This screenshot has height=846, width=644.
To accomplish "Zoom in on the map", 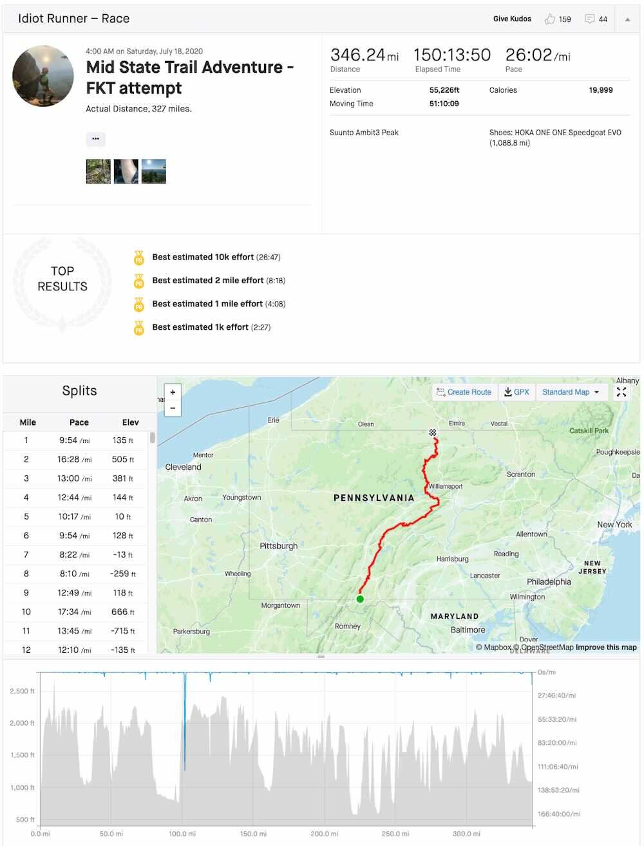I will click(173, 392).
